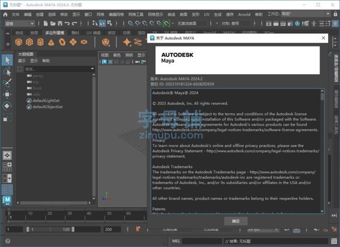Viewport: 340px width, 247px height.
Task: Click the polygon plane shelf icon
Action: pyautogui.click(x=73, y=42)
